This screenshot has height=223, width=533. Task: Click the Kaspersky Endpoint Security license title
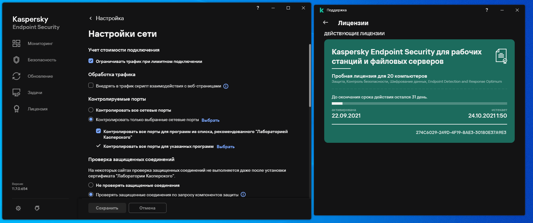pos(407,57)
